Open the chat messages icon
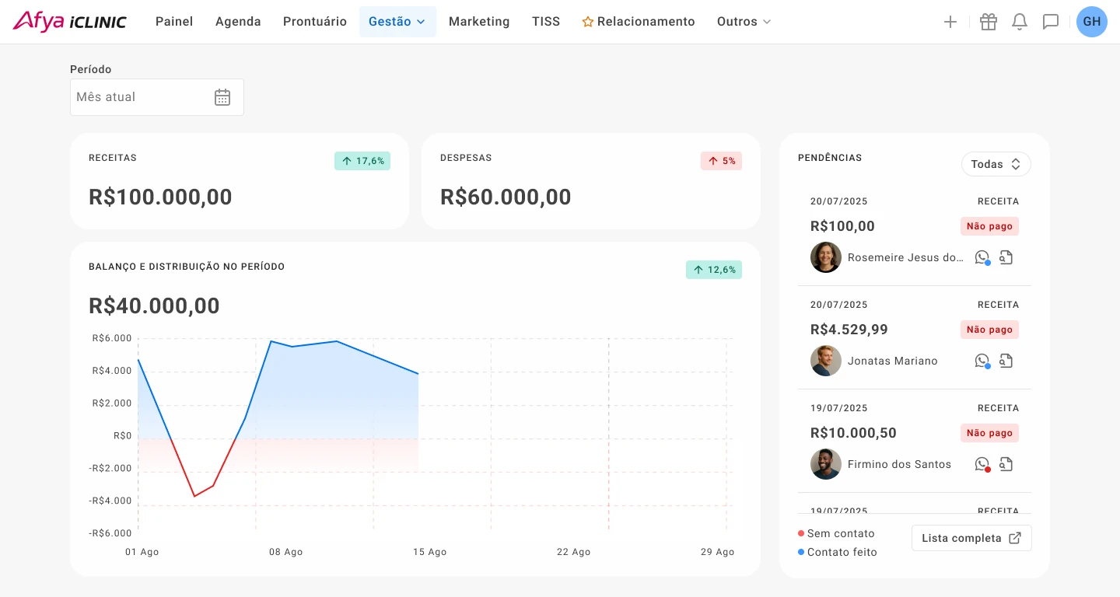This screenshot has height=597, width=1120. point(1051,22)
